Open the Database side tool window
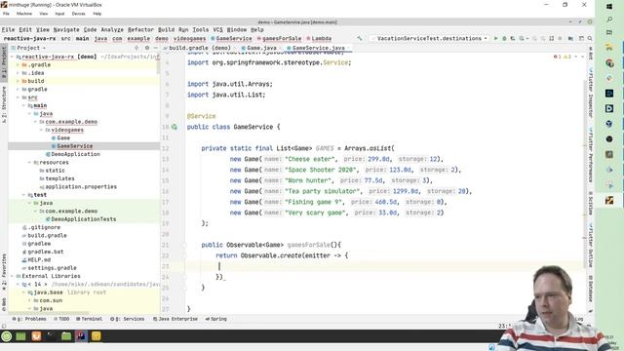Screen dimensions: 624x351 point(591,289)
